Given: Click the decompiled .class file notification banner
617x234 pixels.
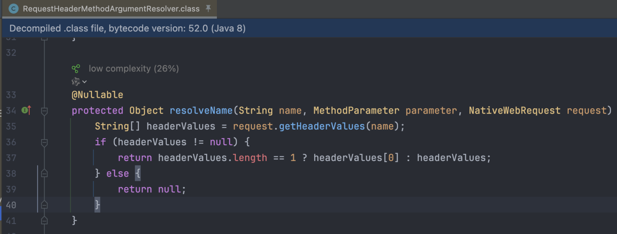Looking at the screenshot, I should (127, 28).
